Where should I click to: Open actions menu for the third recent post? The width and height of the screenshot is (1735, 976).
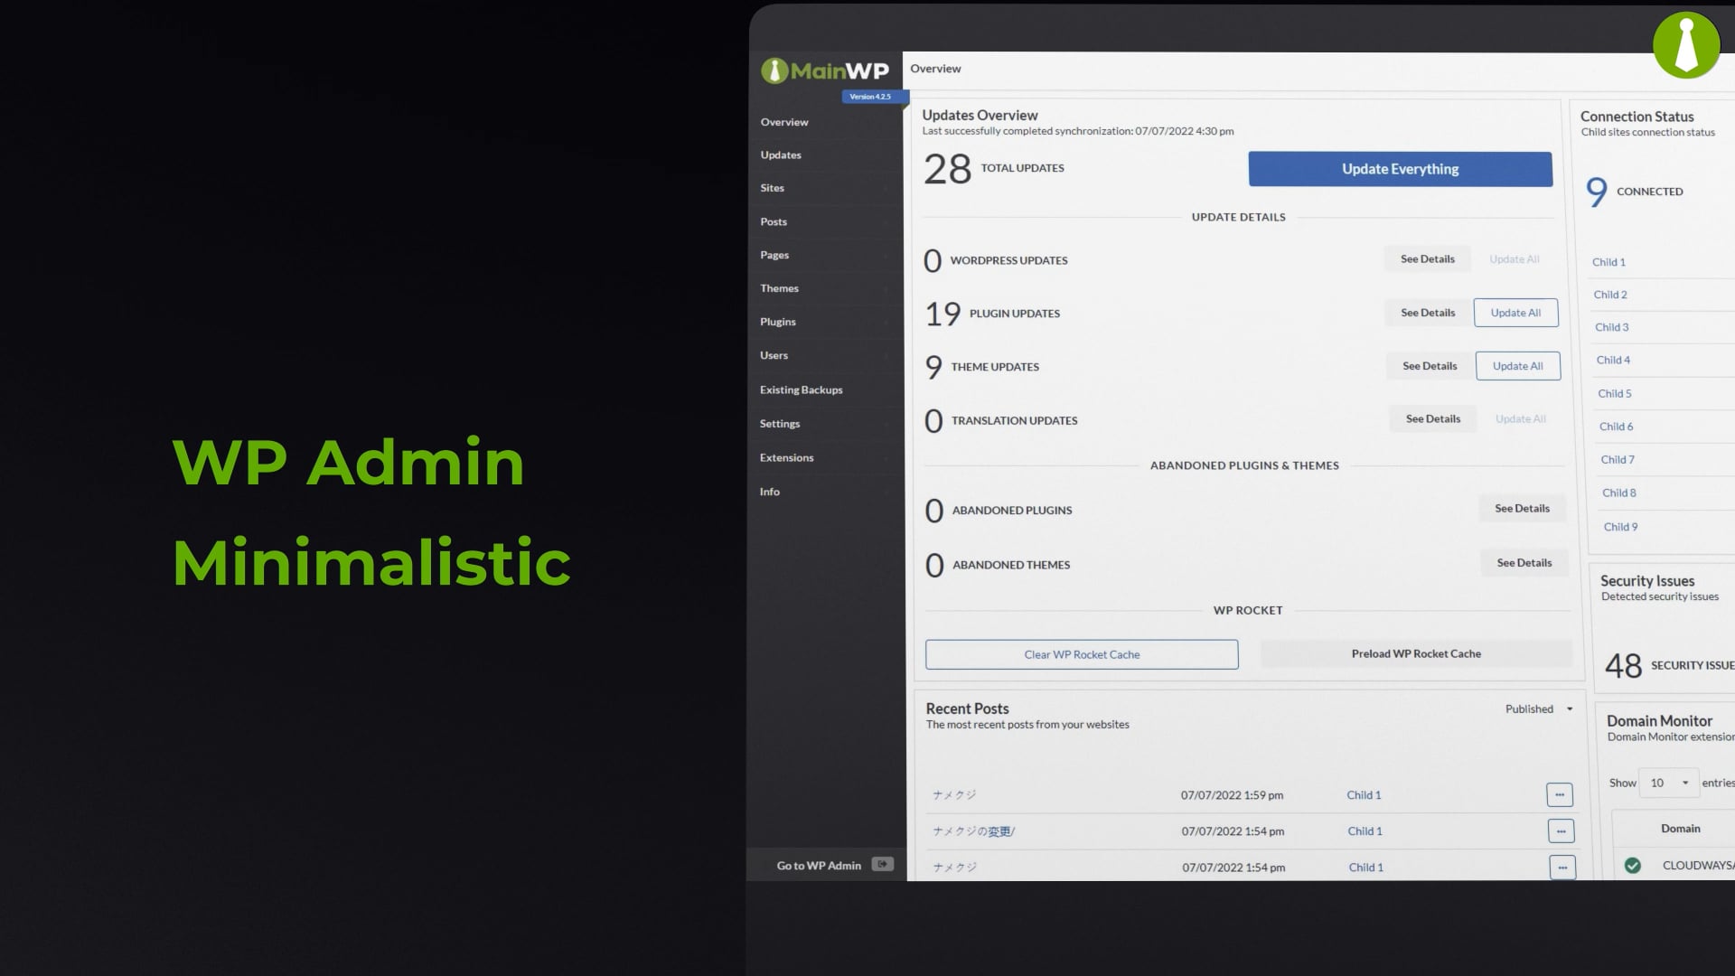click(1562, 867)
